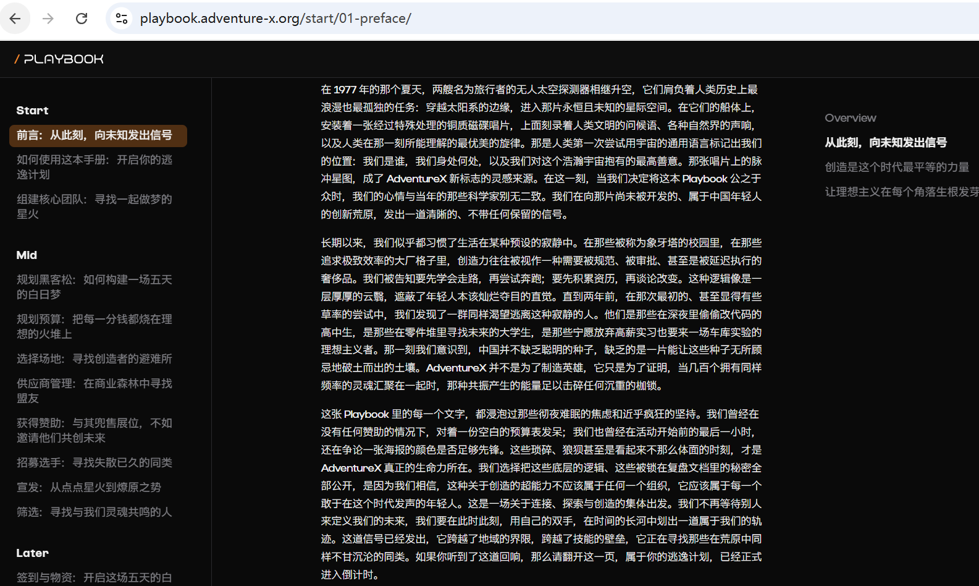Open the PLAYBOOK logo home link
Screen dimensions: 979x586
click(59, 59)
